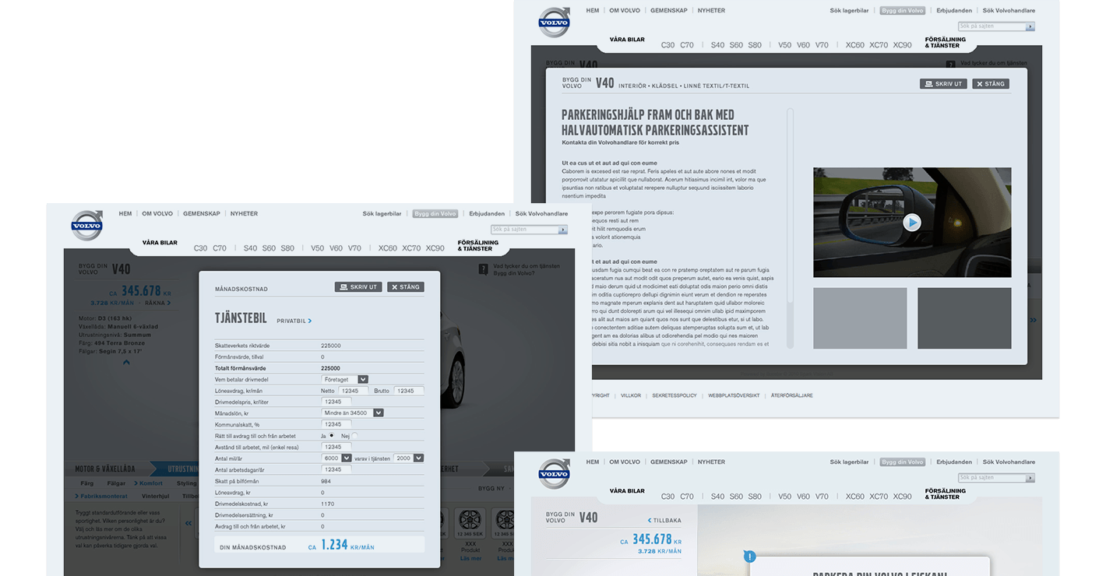1106x576 pixels.
Task: Choose model XC90 in the Tillbaka window
Action: click(902, 497)
